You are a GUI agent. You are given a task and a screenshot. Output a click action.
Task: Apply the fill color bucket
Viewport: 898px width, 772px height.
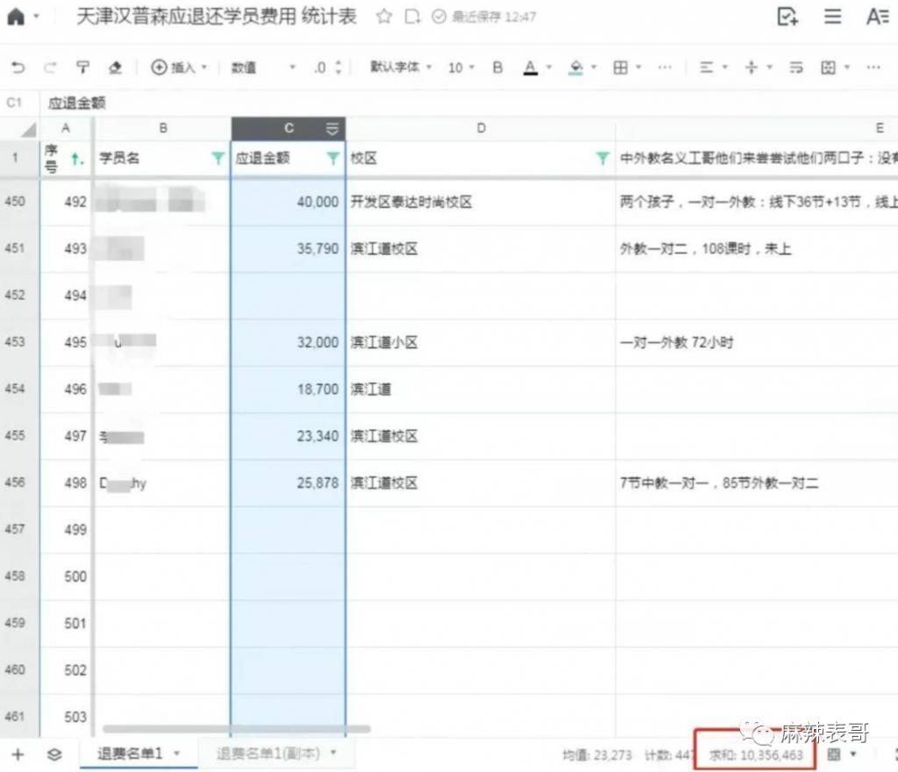coord(576,68)
